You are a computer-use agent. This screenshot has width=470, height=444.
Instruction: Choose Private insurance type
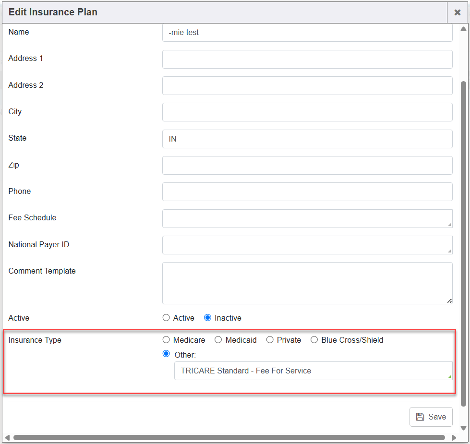[270, 340]
